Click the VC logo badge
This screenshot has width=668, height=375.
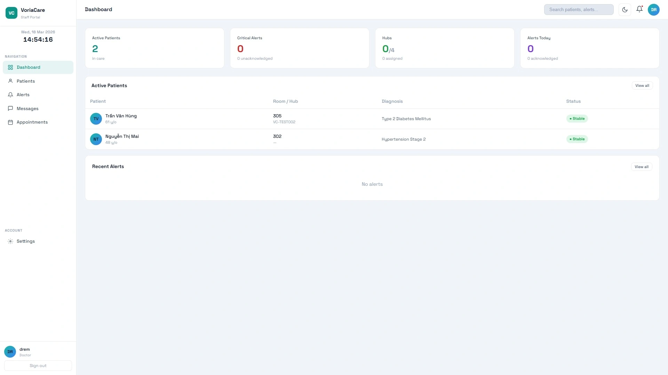11,13
